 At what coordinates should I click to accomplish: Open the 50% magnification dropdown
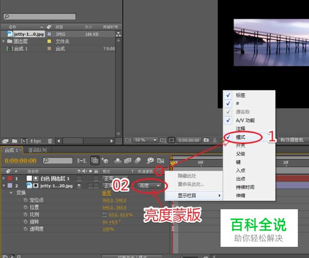146,140
